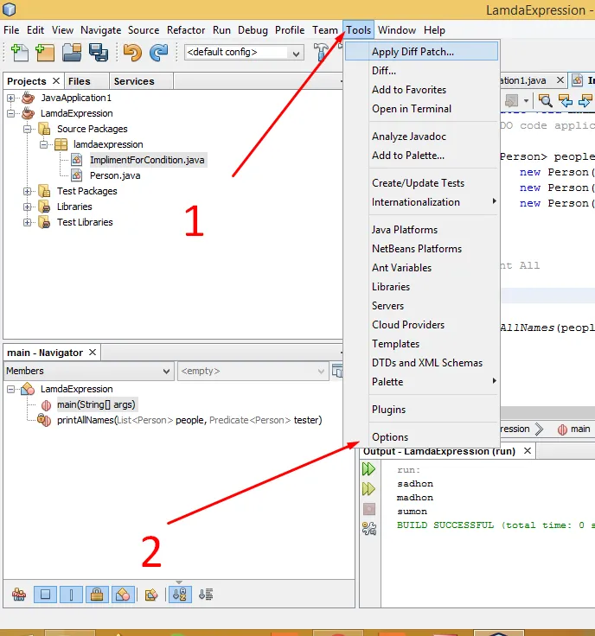Click the Open Project toolbar icon
The width and height of the screenshot is (595, 636).
click(72, 53)
